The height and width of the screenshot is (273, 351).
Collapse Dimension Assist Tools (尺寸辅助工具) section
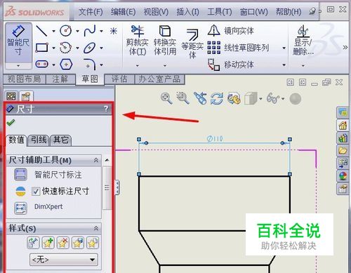coord(96,160)
